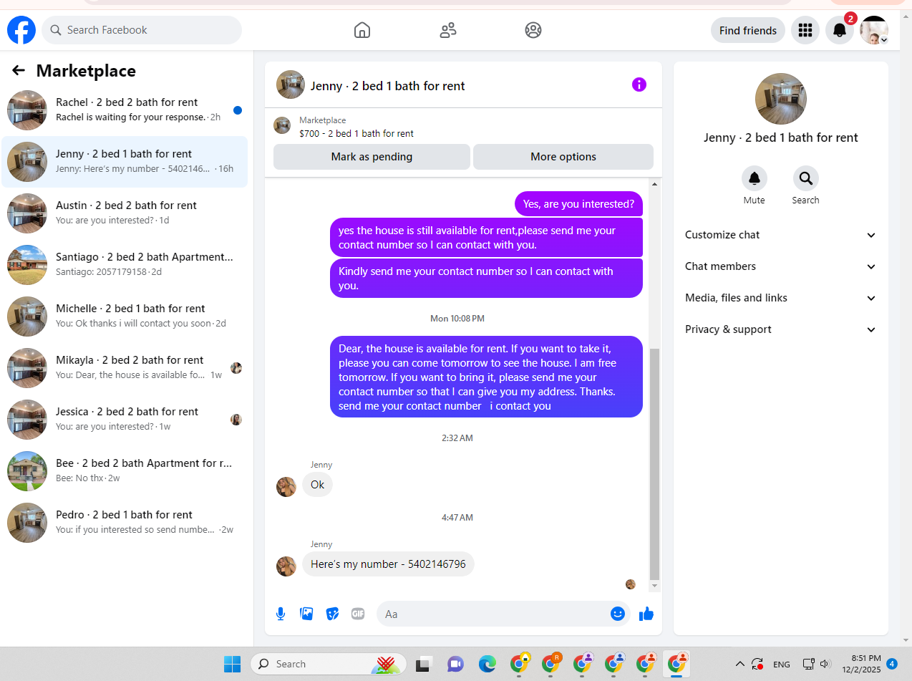
Task: Open the chat app icon on taskbar
Action: [455, 664]
